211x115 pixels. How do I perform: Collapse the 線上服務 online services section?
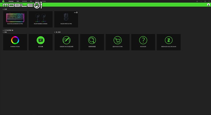click(55, 32)
